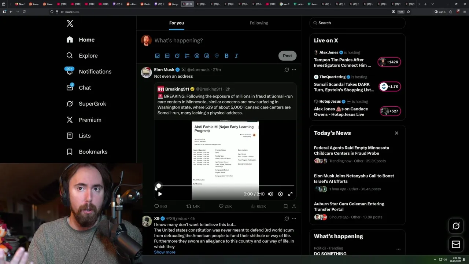Open Auburn Star Cam Coleman news story

[x=349, y=206]
